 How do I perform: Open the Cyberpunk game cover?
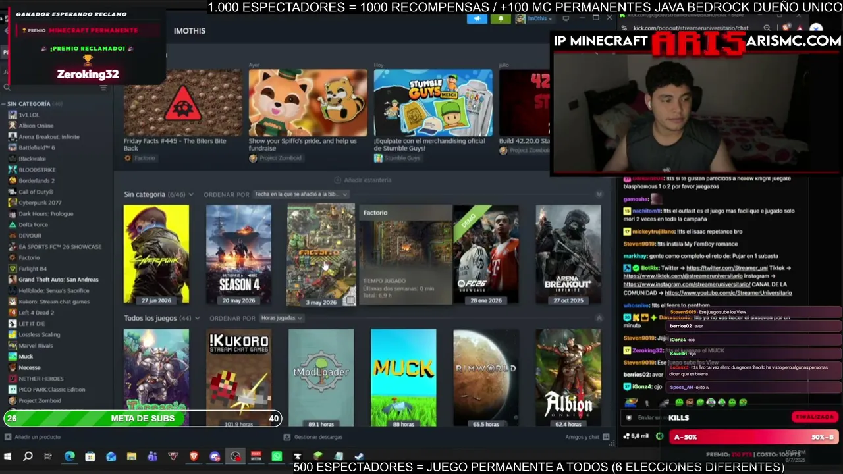click(156, 255)
